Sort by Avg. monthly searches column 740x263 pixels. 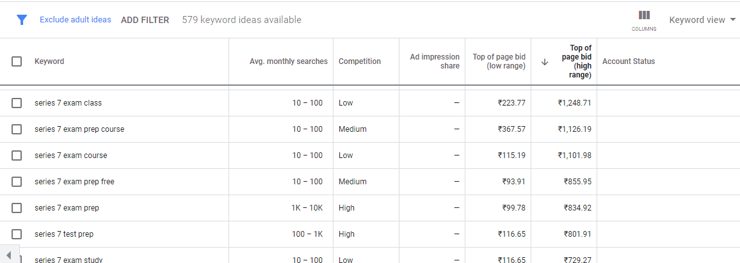(288, 61)
